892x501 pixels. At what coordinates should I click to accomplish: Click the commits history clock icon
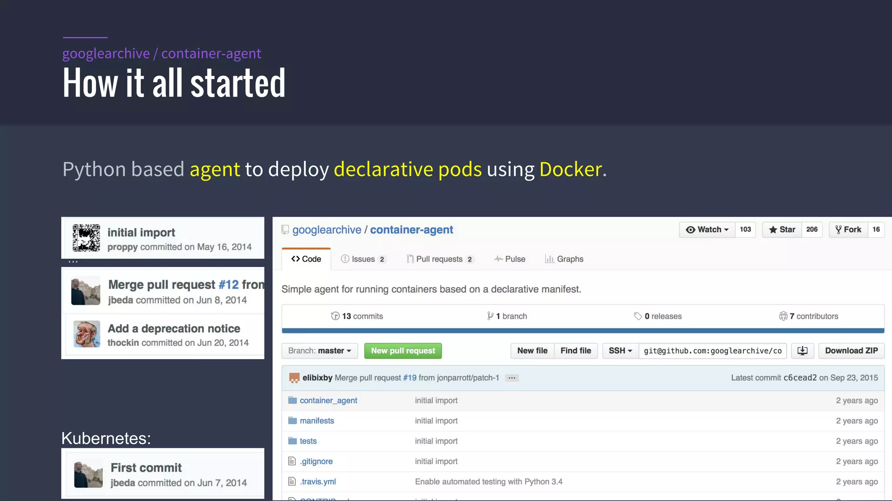click(335, 316)
